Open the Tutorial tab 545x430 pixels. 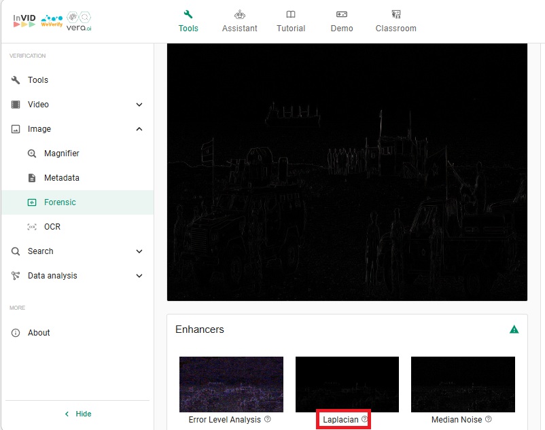pyautogui.click(x=291, y=21)
